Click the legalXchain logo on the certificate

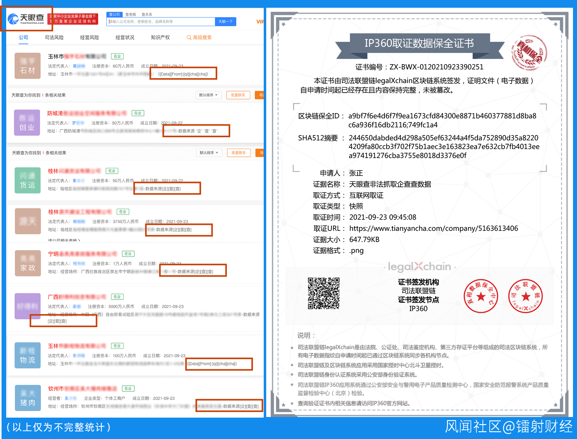[419, 266]
